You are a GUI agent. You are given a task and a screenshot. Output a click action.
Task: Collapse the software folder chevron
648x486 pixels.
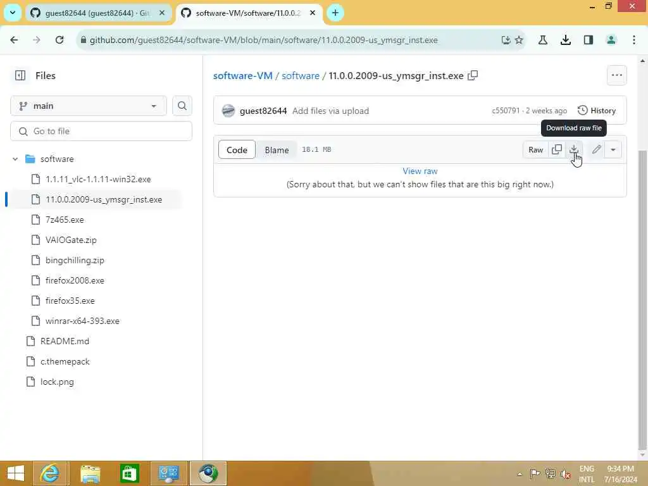click(x=15, y=159)
